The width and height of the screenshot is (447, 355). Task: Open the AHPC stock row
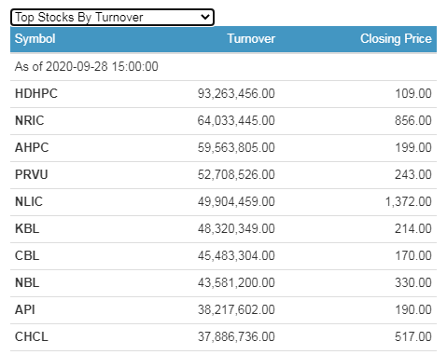[223, 147]
